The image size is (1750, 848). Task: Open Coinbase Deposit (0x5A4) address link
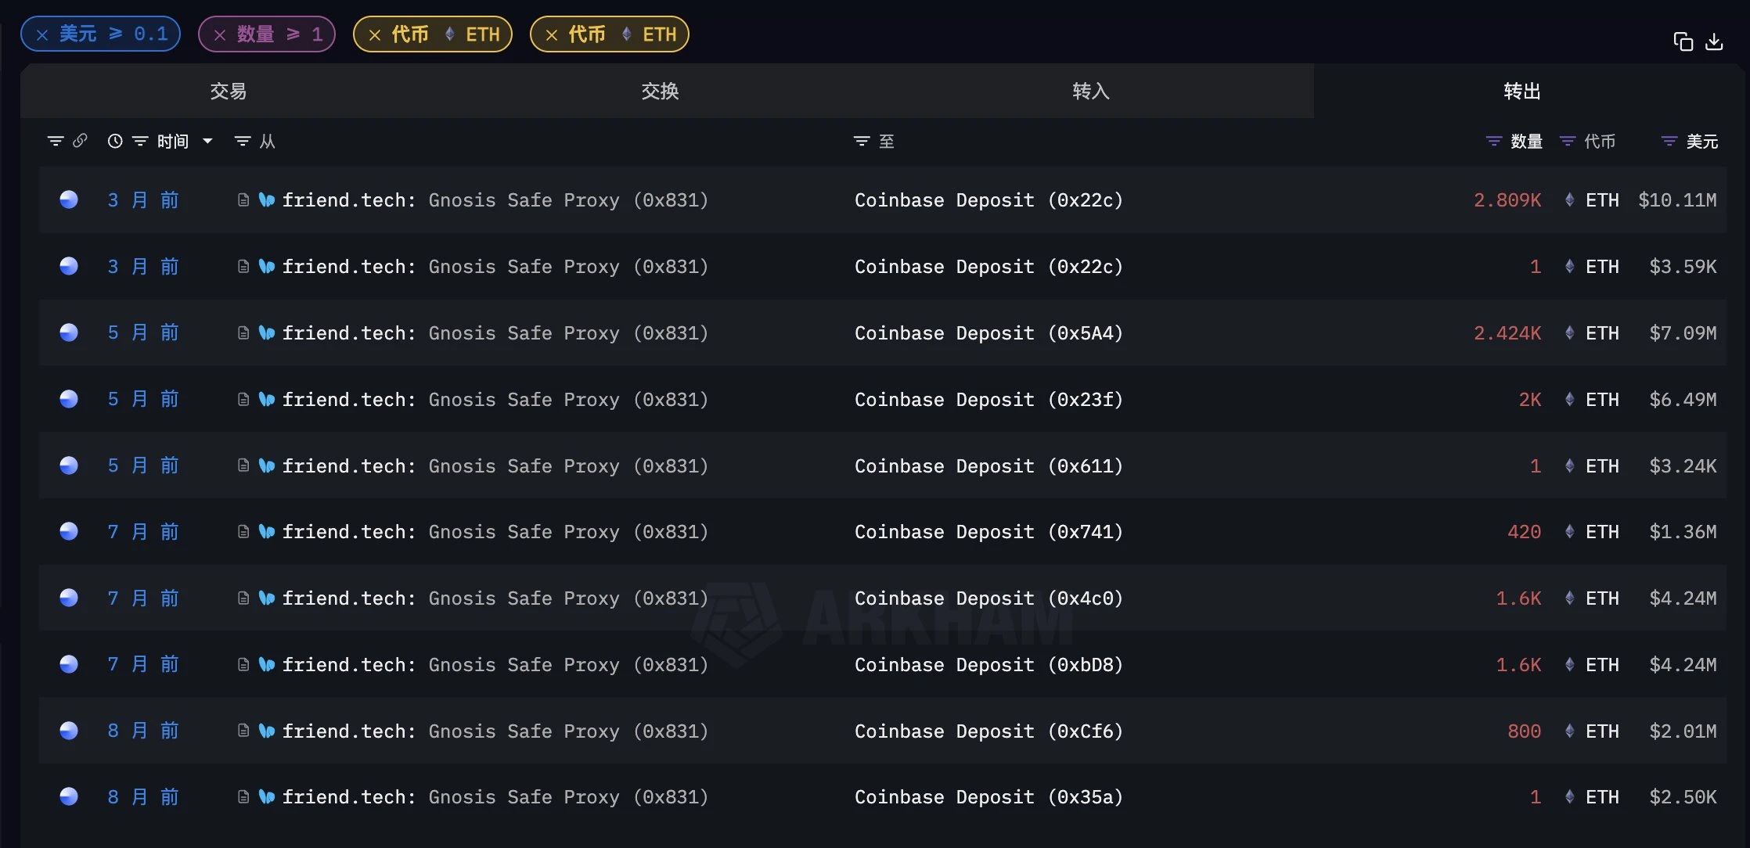coord(988,333)
